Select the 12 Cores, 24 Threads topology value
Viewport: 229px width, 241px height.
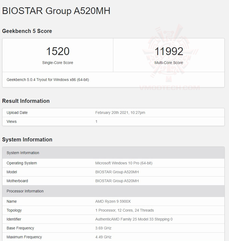(125, 210)
